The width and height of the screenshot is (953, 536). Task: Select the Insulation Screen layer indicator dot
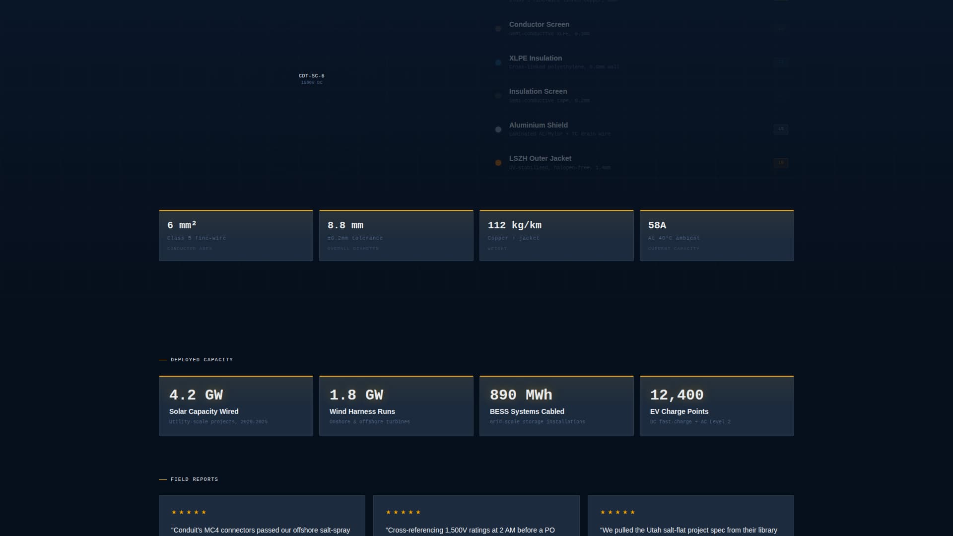point(498,96)
